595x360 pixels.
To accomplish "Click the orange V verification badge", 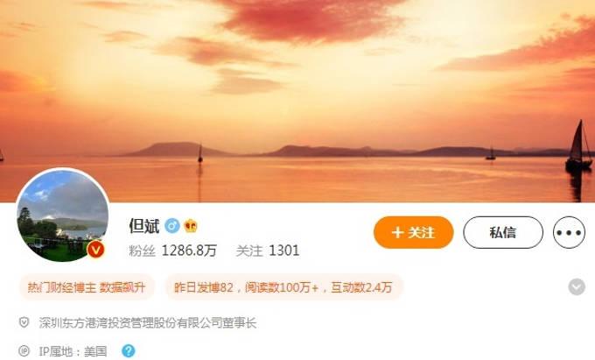I will pos(95,250).
